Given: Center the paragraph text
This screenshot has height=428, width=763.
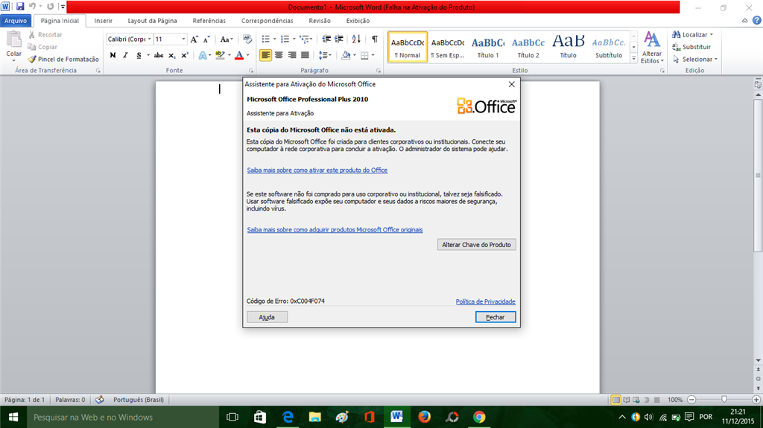Looking at the screenshot, I should pyautogui.click(x=279, y=55).
